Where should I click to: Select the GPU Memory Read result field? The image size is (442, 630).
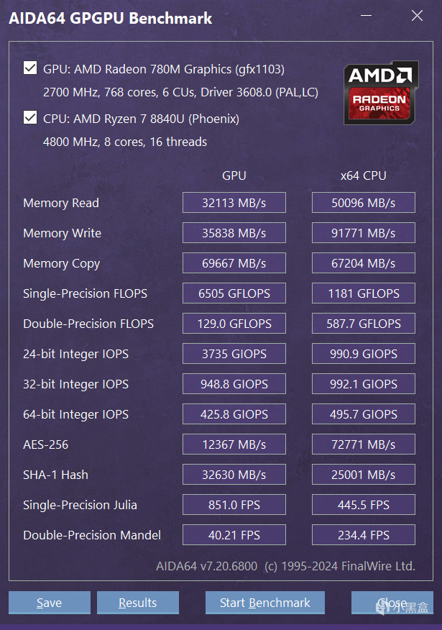coord(234,203)
